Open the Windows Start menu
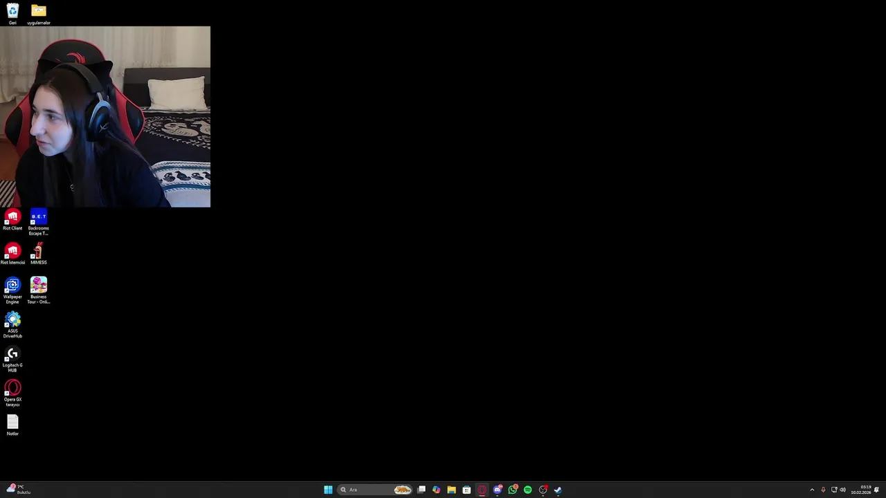Screen dimensions: 886x498 coord(328,490)
